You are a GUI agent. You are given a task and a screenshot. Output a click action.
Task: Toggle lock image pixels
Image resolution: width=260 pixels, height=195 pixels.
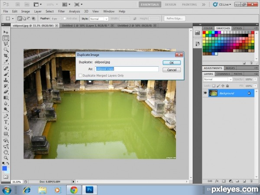pos(218,86)
